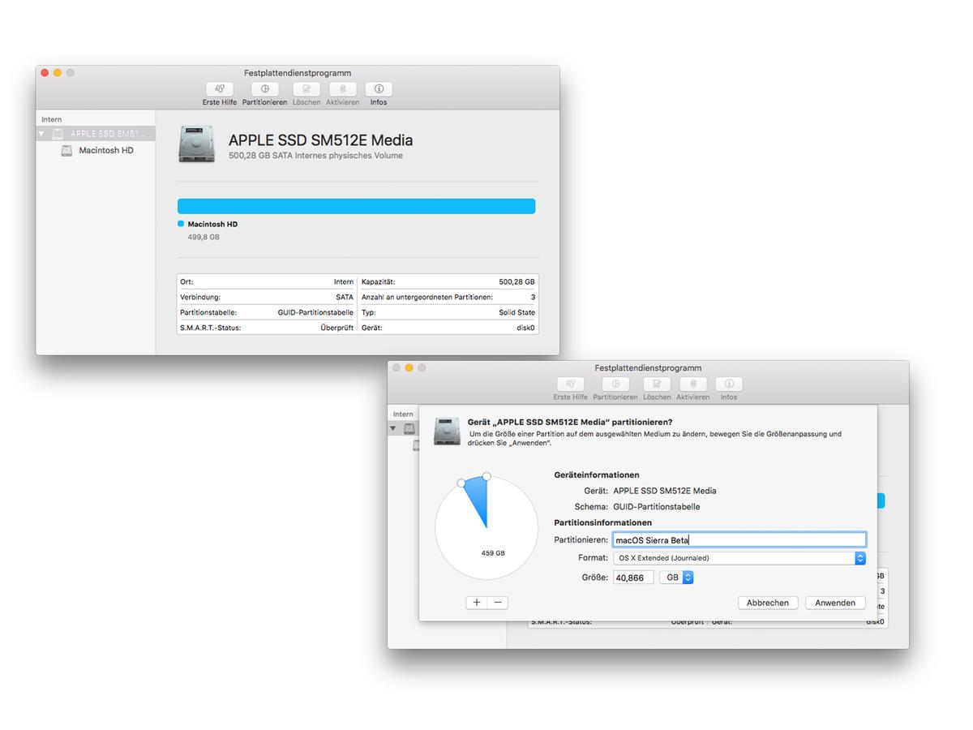The image size is (973, 730).
Task: Click the pie chart's topmost resize handle
Action: click(x=486, y=476)
